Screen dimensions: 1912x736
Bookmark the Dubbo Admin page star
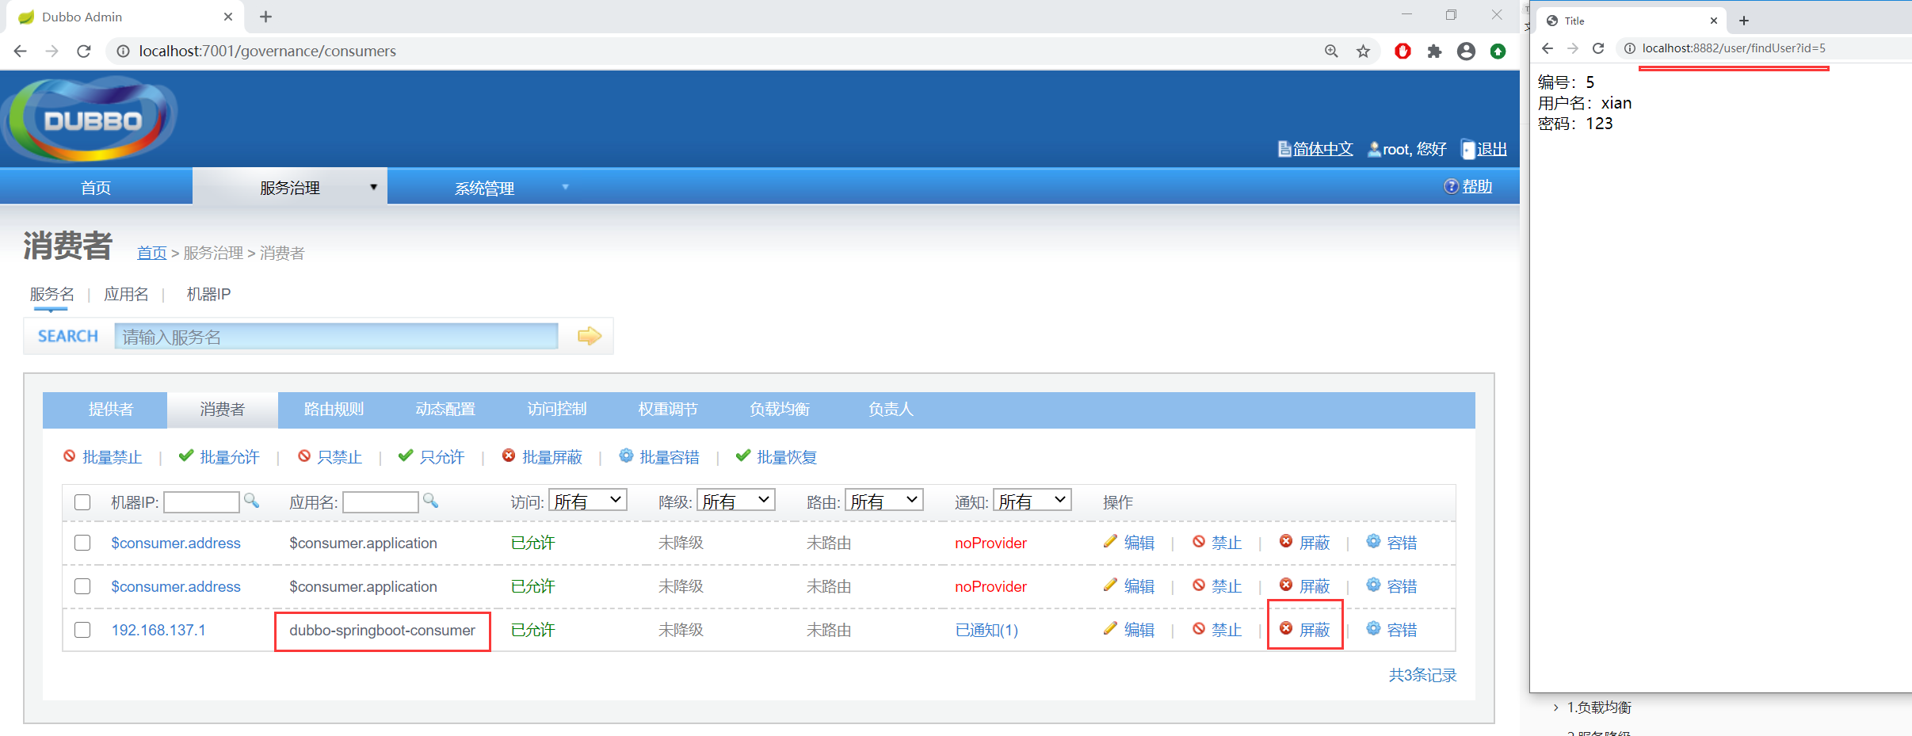(1363, 51)
